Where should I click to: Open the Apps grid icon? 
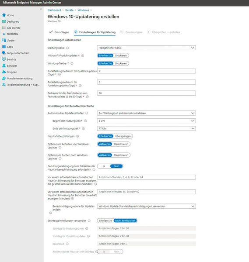point(4,47)
